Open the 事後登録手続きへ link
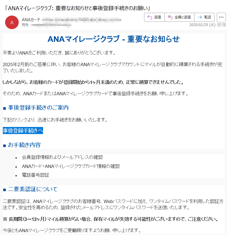227x235 pixels. click(x=23, y=131)
